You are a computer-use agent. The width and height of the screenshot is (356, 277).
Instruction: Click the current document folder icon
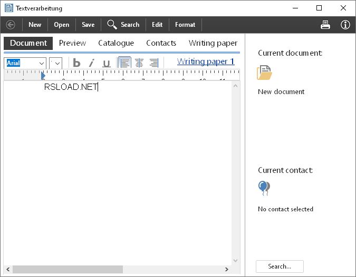coord(264,73)
